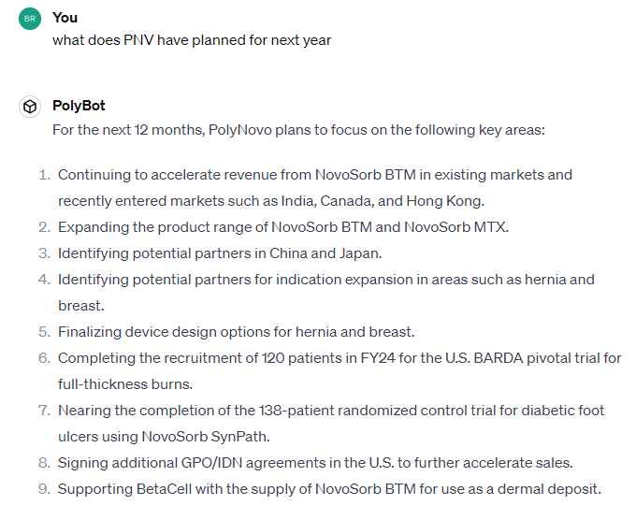This screenshot has height=520, width=636.
Task: Click the green BR user avatar
Action: click(x=30, y=19)
